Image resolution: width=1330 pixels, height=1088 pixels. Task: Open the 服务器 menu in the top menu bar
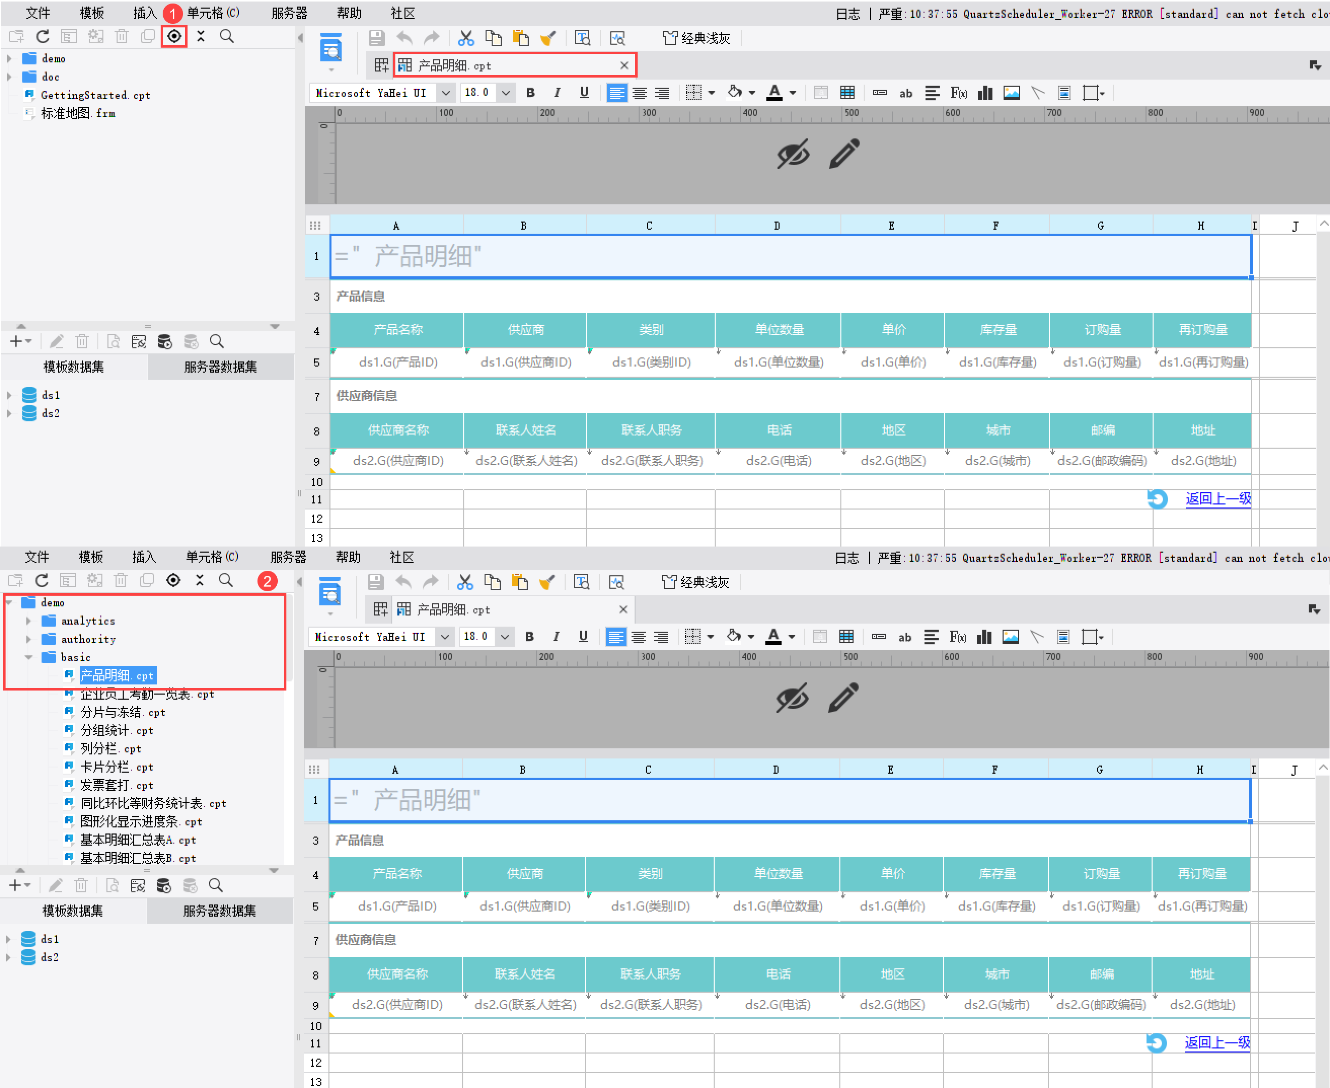(x=289, y=13)
